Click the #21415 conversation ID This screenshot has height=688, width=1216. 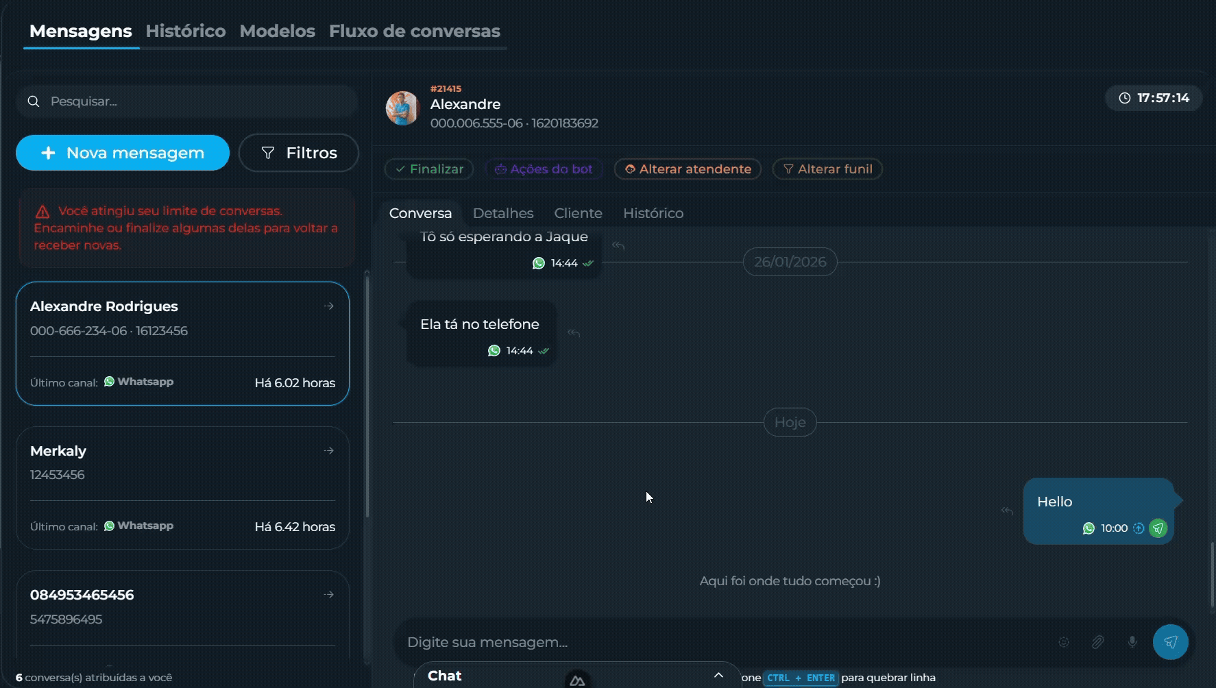coord(446,89)
